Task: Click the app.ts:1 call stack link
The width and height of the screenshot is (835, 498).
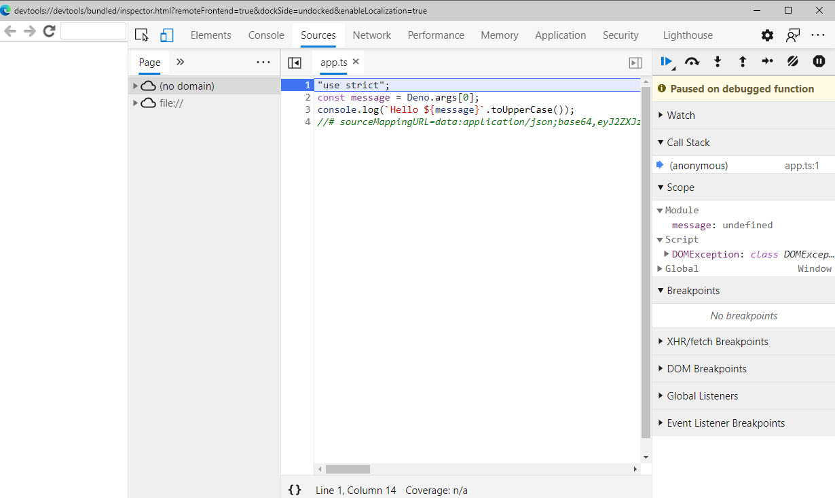Action: pos(802,166)
